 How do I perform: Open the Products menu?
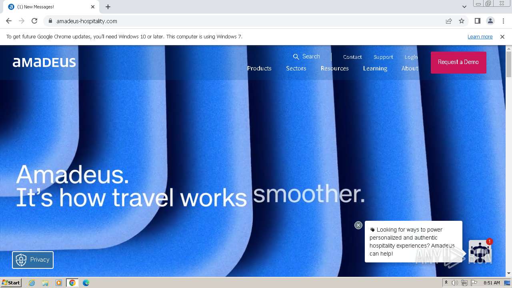coord(259,68)
